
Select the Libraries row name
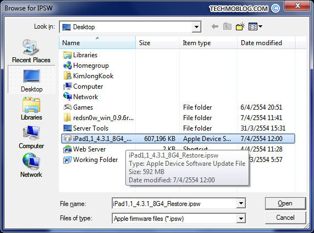(85, 55)
